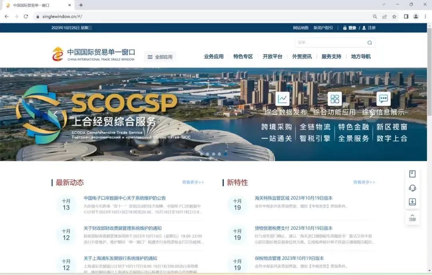The height and width of the screenshot is (275, 432).
Task: Open the 特色专区 navigation menu
Action: coord(243,57)
